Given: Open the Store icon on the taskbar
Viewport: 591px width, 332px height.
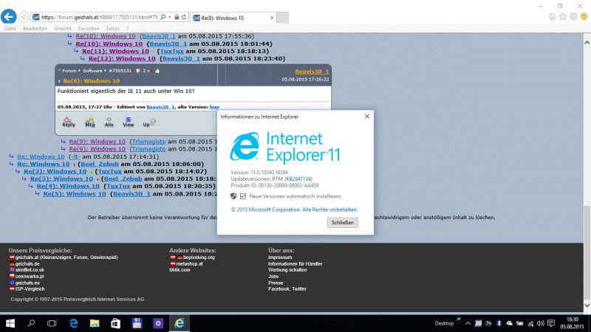Looking at the screenshot, I should [115, 323].
